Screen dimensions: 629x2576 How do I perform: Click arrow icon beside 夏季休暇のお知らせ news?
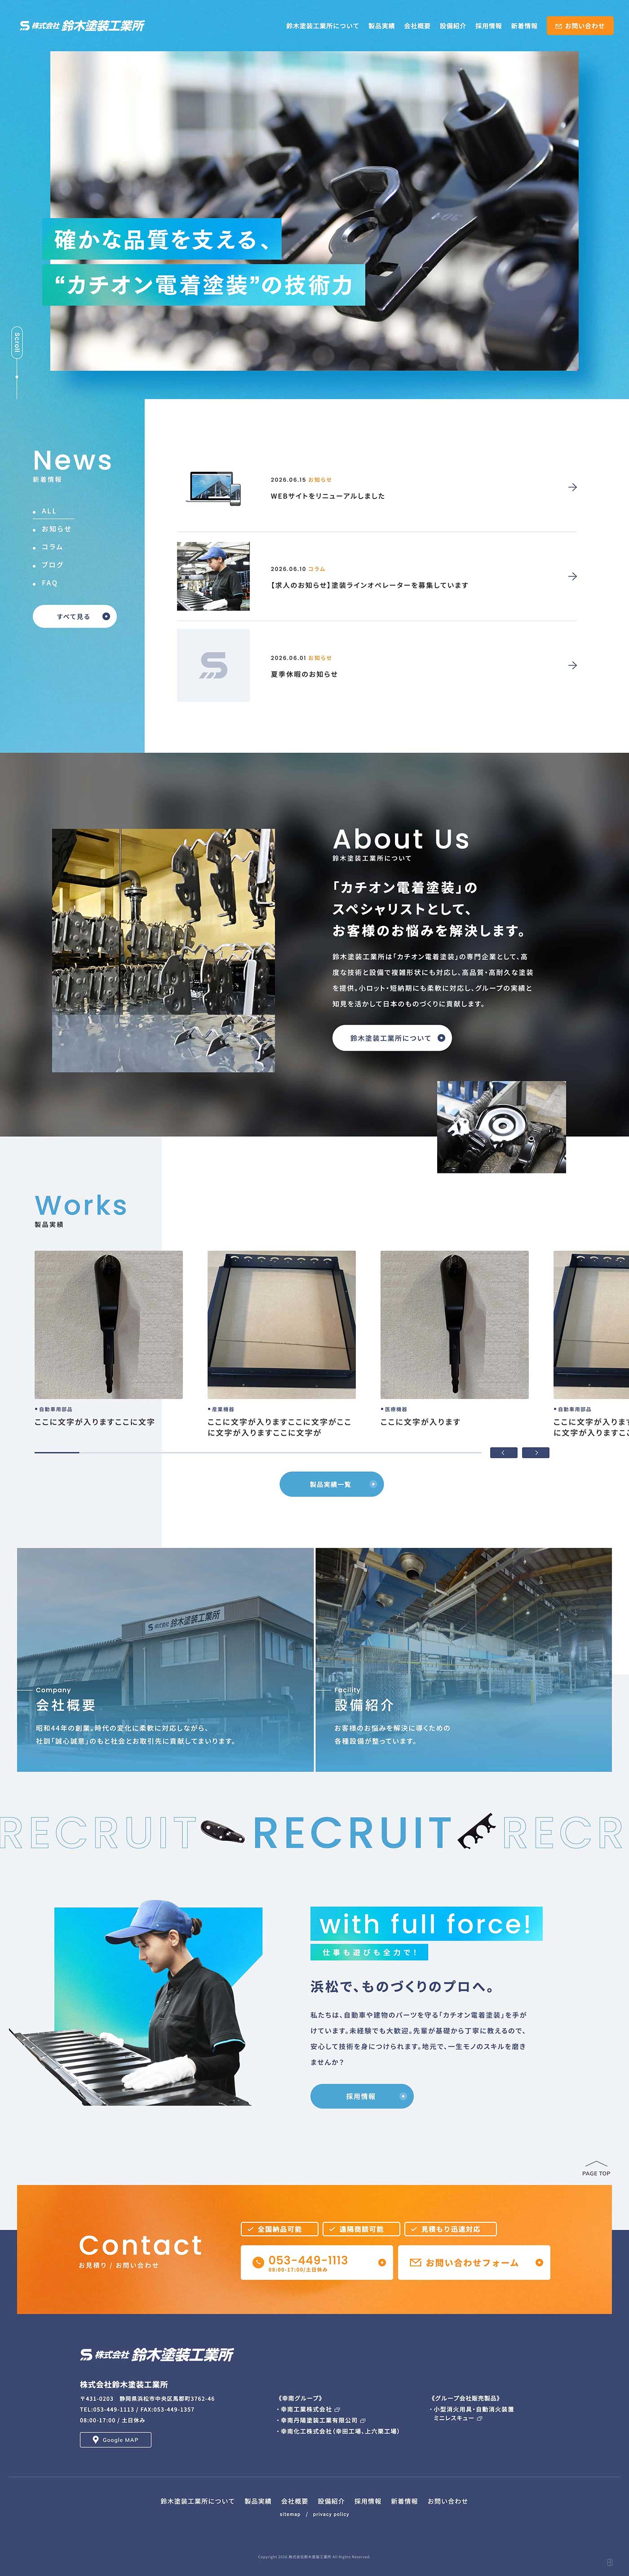pos(572,665)
